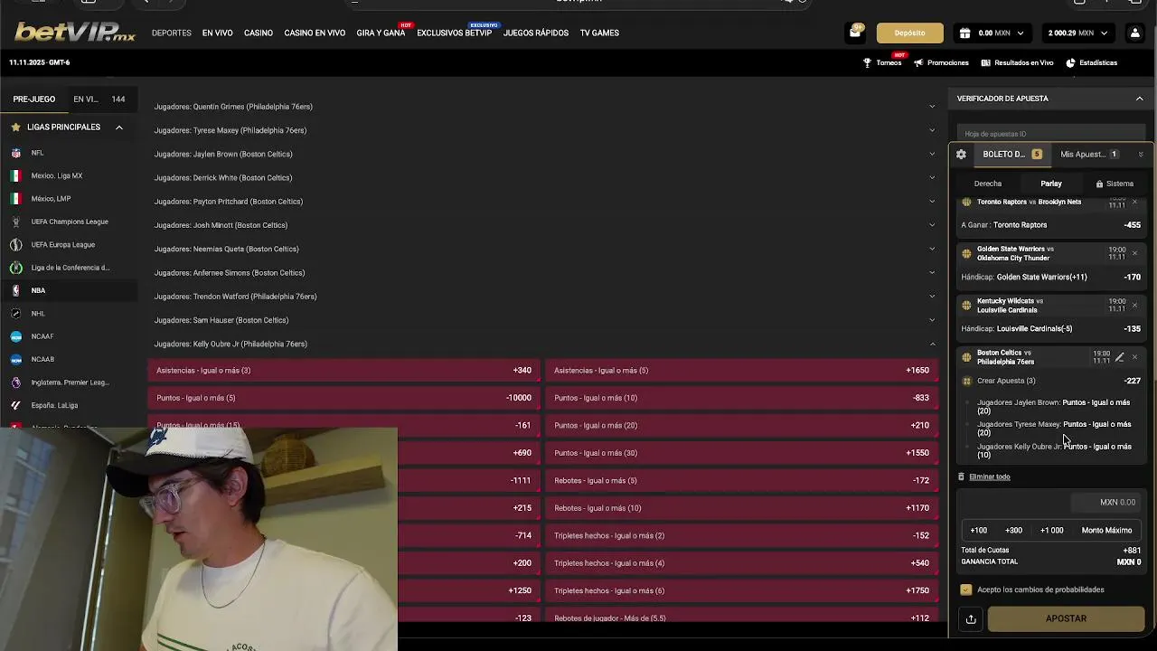Expand Jaylen Brown player markets

[x=932, y=154]
